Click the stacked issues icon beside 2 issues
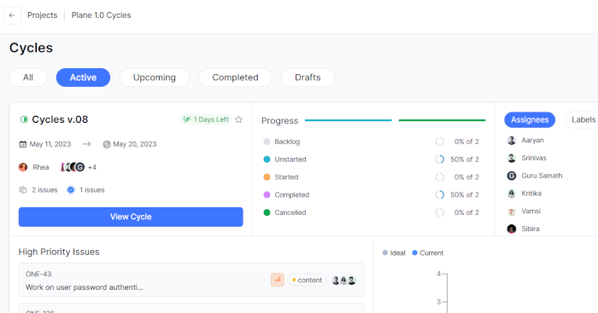 (23, 190)
